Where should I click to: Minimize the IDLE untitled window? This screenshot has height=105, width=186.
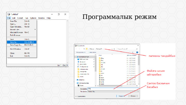pos(52,14)
